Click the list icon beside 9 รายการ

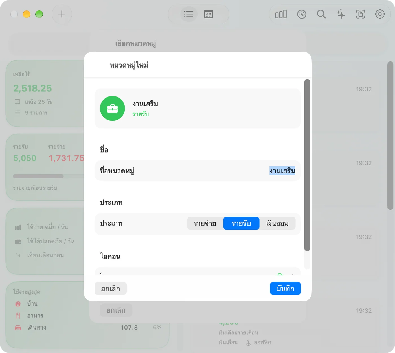(x=17, y=112)
